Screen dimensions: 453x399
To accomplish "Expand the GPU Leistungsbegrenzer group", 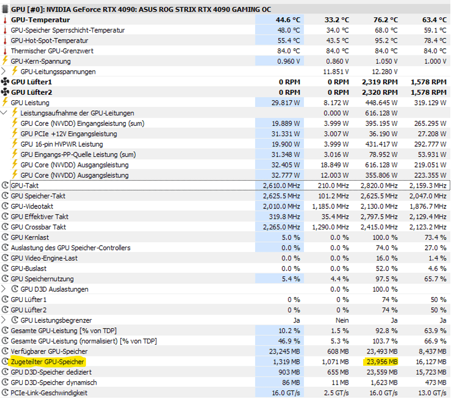I will [x=3, y=320].
